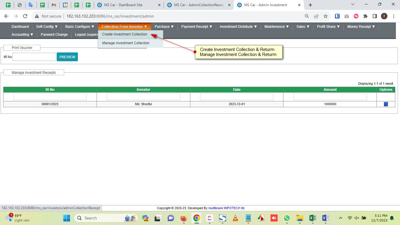Screen dimensions: 400x225
Task: Switch to MS Car - DashBoard Site tab
Action: click(129, 5)
